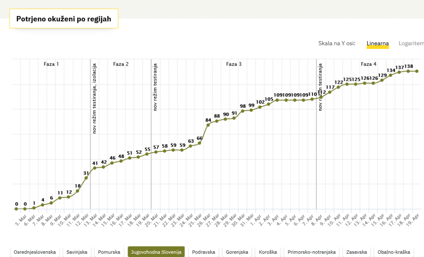Image resolution: width=424 pixels, height=257 pixels.
Task: Click the 'Faza 1' phase label
Action: (x=51, y=64)
